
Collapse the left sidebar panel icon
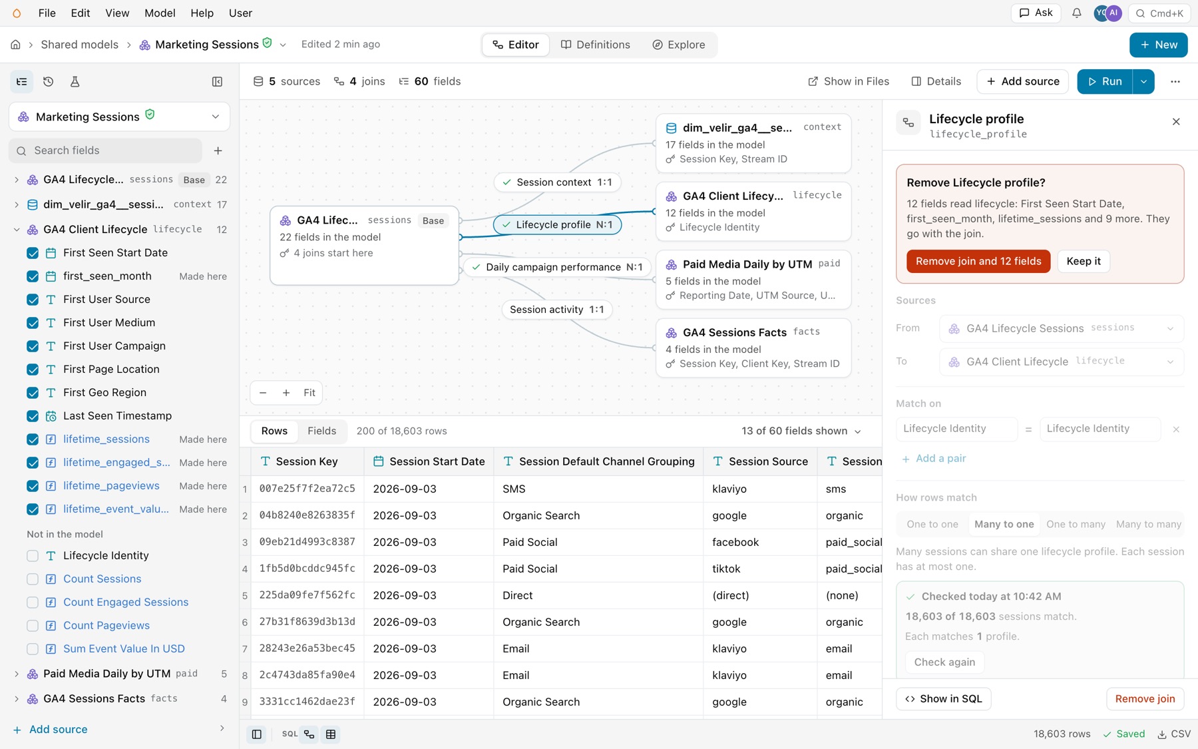point(217,82)
